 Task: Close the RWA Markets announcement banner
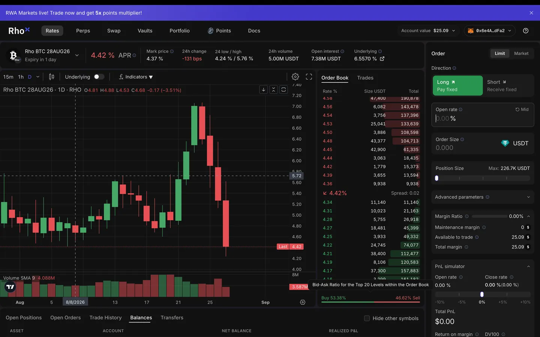point(531,13)
